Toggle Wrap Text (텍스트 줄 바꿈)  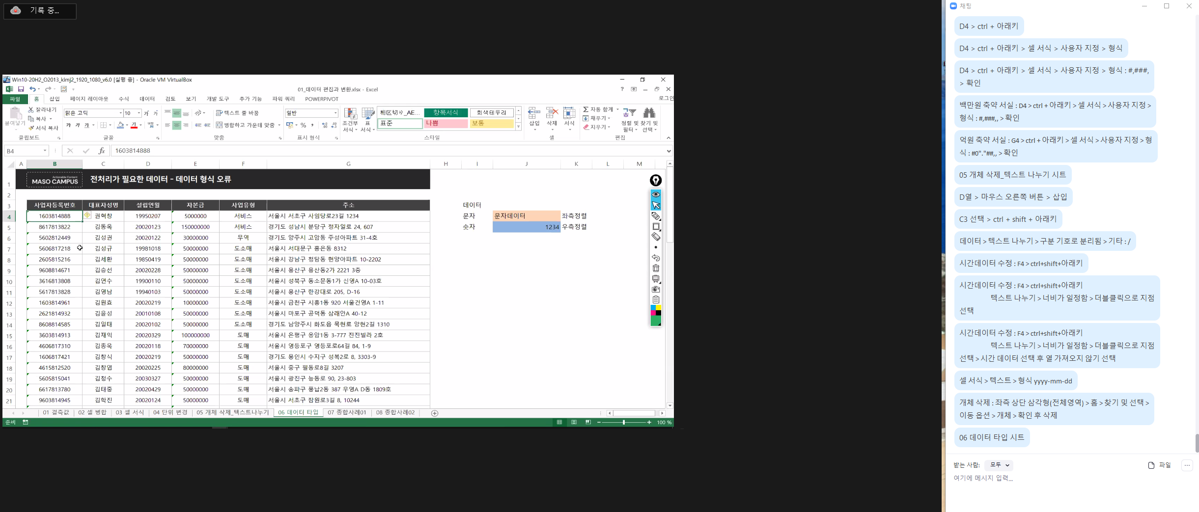coord(237,113)
